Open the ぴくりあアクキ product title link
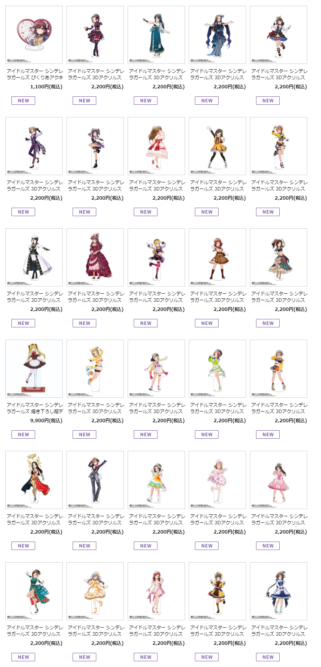 coord(35,74)
